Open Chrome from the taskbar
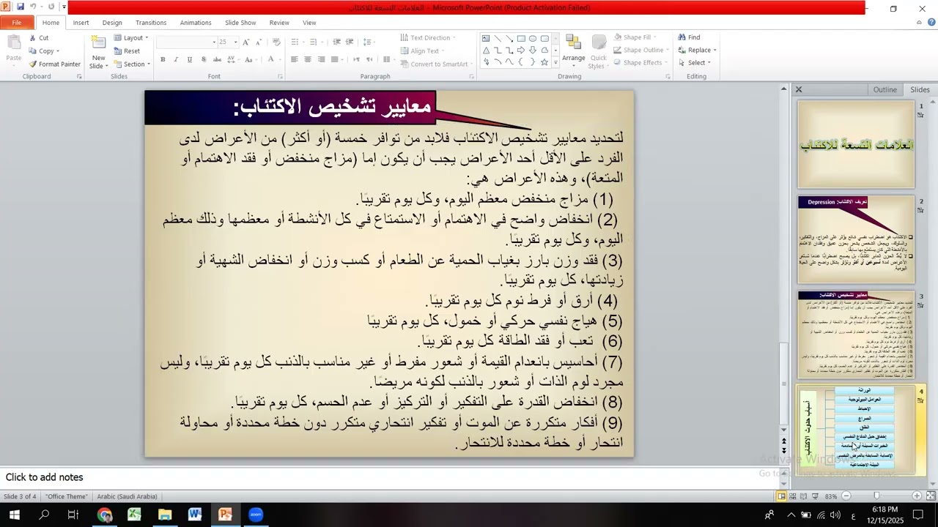 (x=105, y=515)
